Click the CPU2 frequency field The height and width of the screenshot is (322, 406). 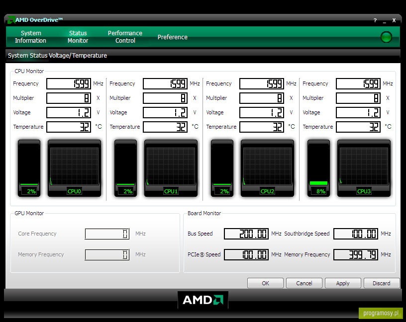(262, 83)
